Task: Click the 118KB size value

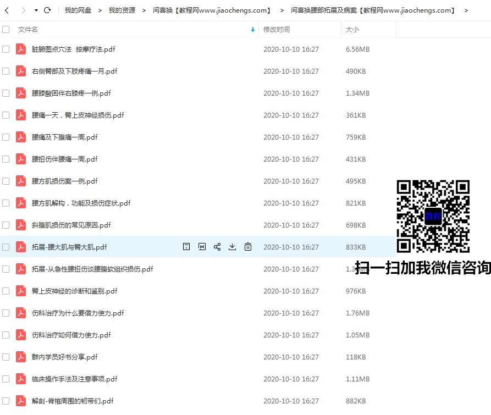Action: [x=356, y=357]
